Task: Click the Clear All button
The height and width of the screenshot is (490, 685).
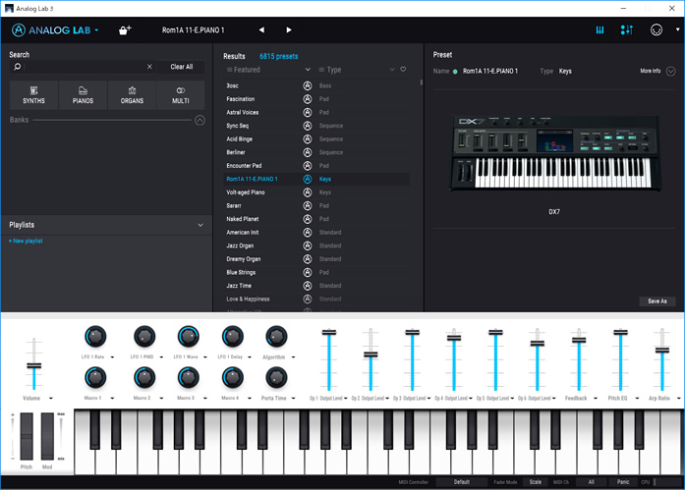Action: [x=181, y=67]
